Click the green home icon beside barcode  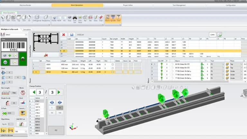point(23,59)
